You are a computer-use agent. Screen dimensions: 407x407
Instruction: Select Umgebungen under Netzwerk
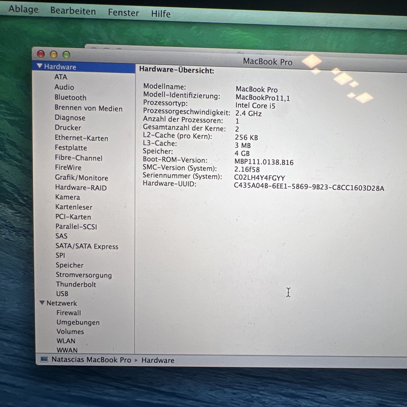click(78, 322)
